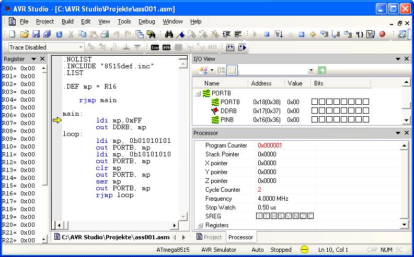Switch to the Project tab
The height and width of the screenshot is (257, 414).
pos(209,237)
